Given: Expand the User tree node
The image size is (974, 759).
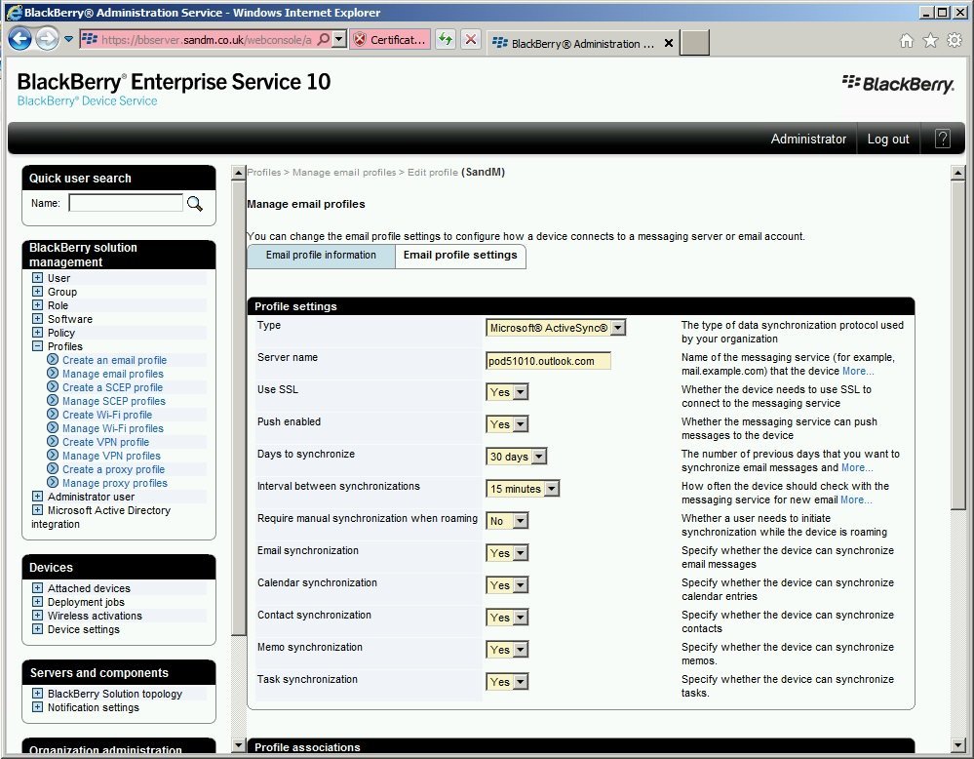Looking at the screenshot, I should coord(37,278).
